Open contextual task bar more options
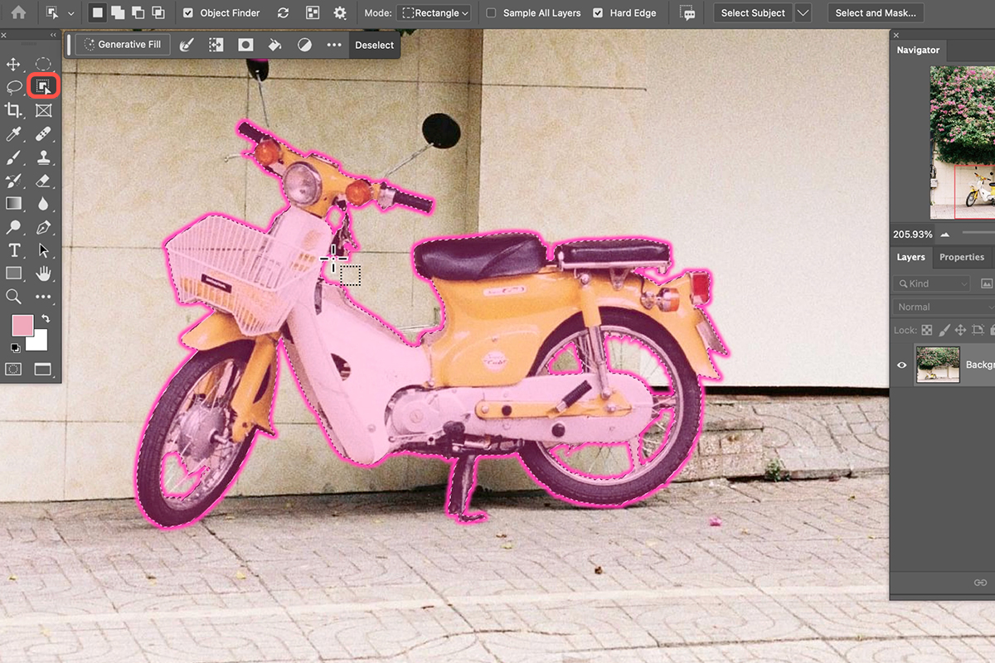The width and height of the screenshot is (995, 663). point(334,45)
